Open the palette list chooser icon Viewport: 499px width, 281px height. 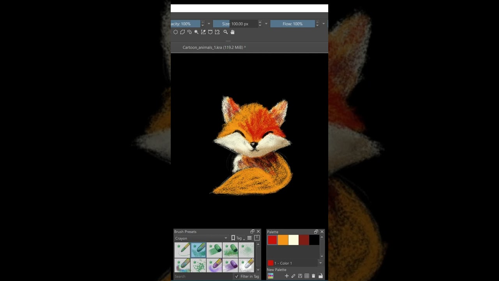click(271, 276)
